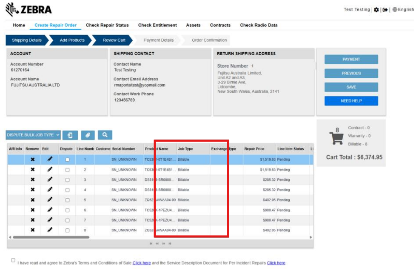The image size is (419, 273).
Task: Edit line 7 using pencil icon
Action: pos(50,220)
